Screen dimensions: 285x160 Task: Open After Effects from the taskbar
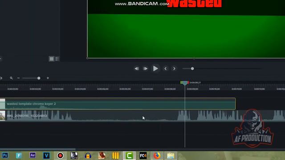(33, 156)
